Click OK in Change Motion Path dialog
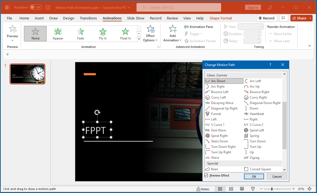 click(x=254, y=177)
